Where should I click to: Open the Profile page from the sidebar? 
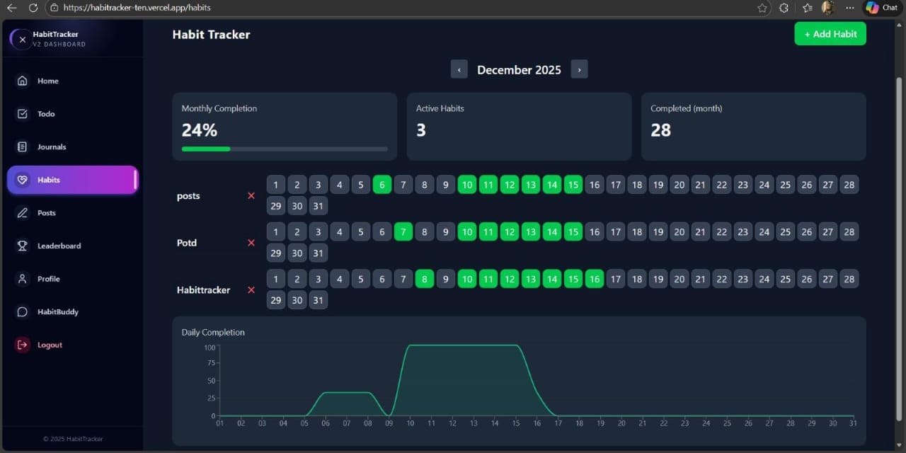coord(49,278)
